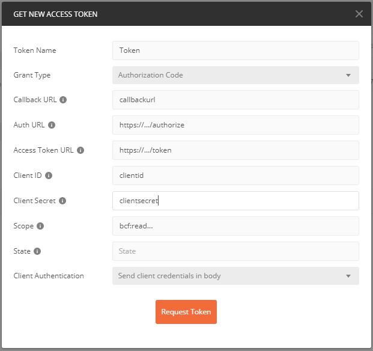Click the Client Secret info icon

[62, 201]
